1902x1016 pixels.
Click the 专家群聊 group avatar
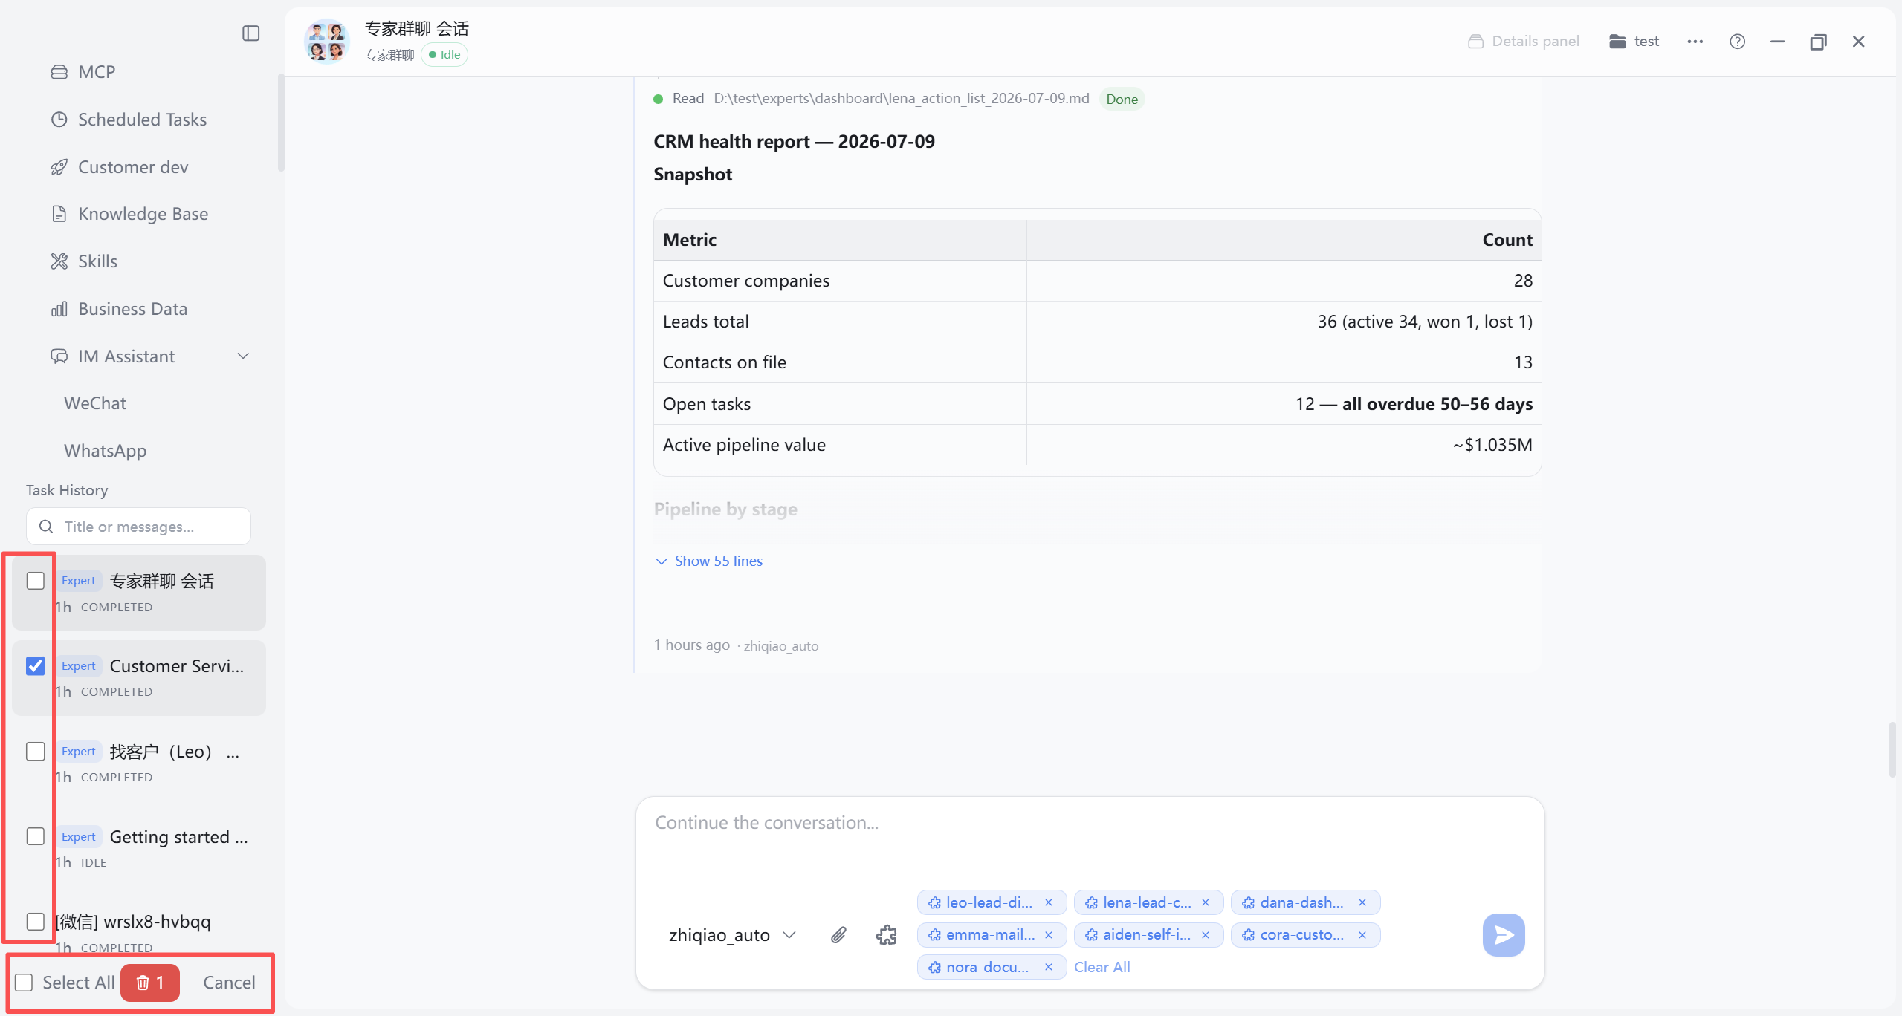tap(327, 42)
